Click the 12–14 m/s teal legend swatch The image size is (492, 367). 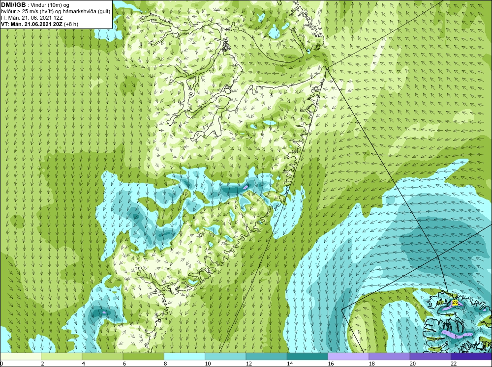[x=266, y=357]
